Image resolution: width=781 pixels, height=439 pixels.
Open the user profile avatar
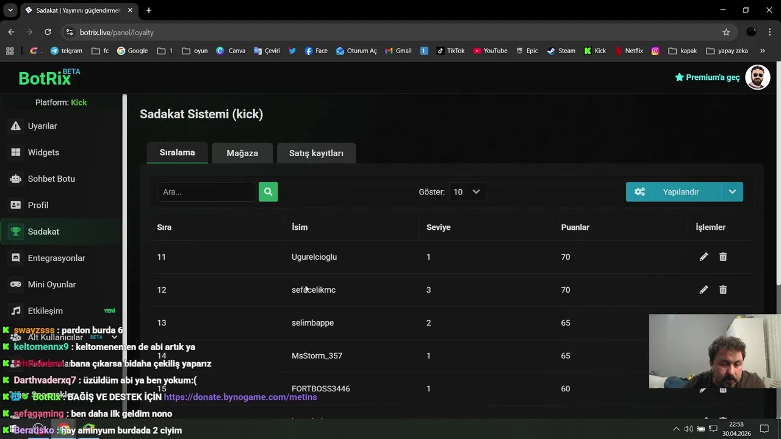click(758, 77)
